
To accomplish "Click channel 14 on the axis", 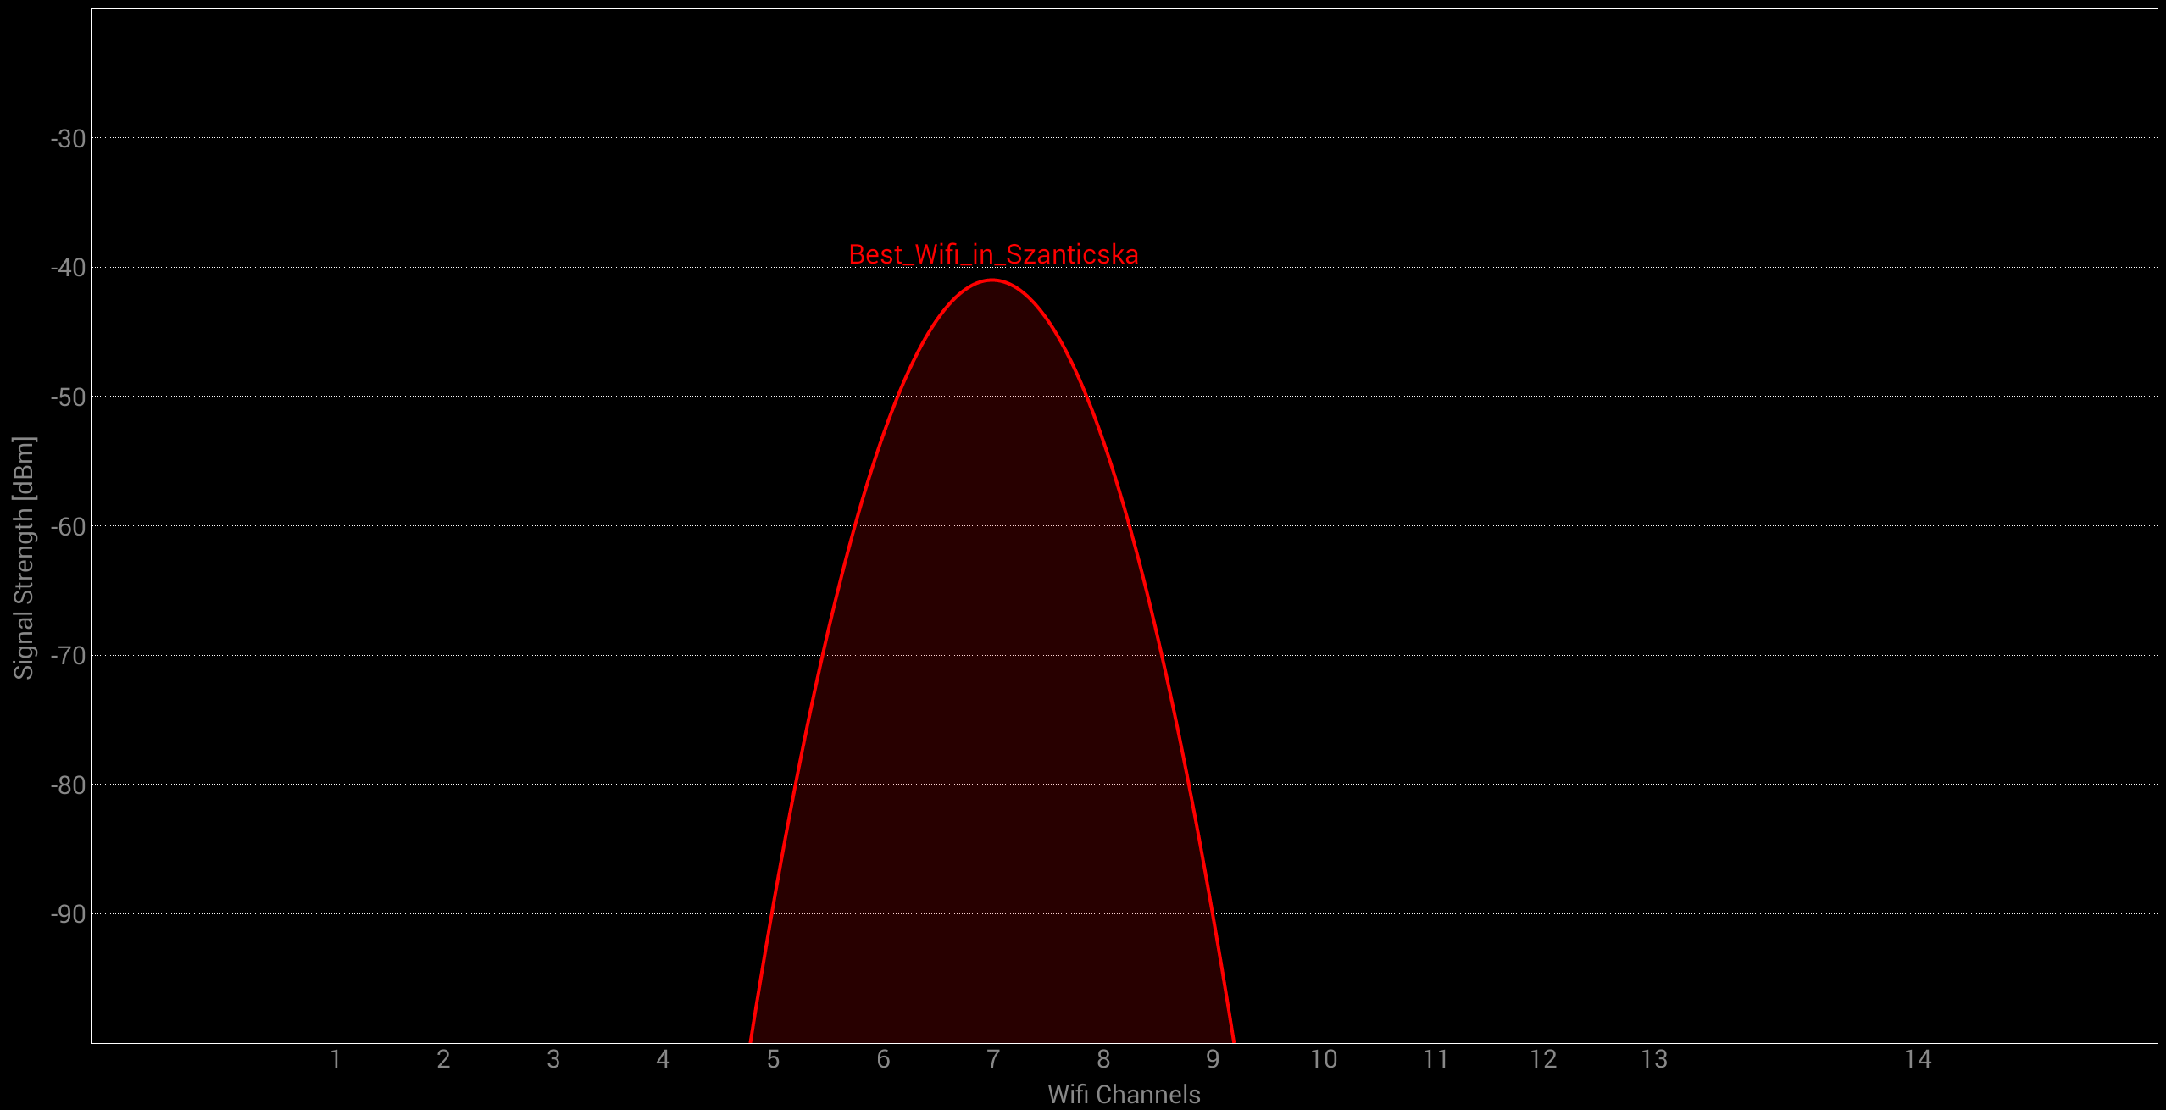I will (x=1918, y=1059).
